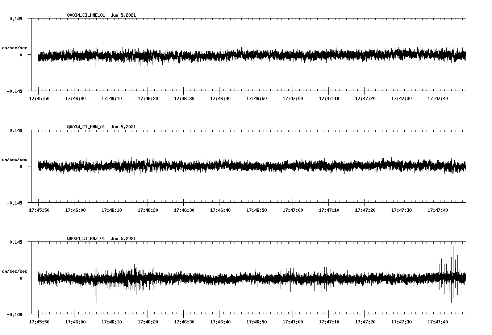Click the 17:47:30 time label under HNN plot
Image resolution: width=492 pixels, height=335 pixels.
pos(401,210)
